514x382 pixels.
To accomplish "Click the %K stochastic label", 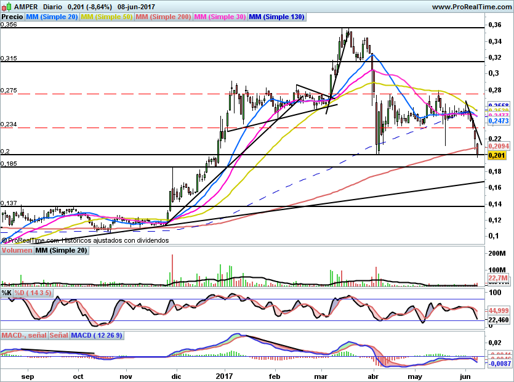I will pyautogui.click(x=7, y=293).
